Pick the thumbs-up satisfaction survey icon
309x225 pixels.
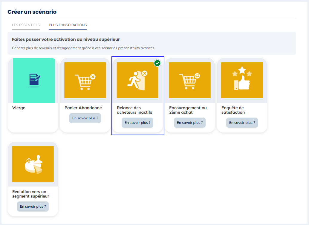[x=242, y=80]
